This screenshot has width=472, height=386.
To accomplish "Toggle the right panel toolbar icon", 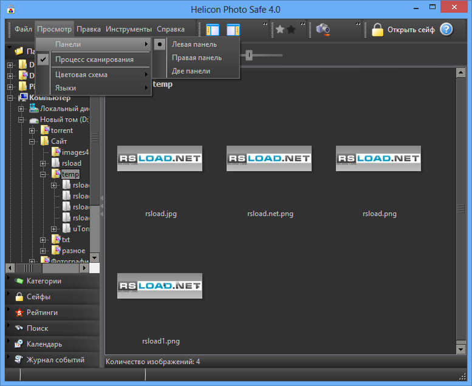I will coord(233,30).
